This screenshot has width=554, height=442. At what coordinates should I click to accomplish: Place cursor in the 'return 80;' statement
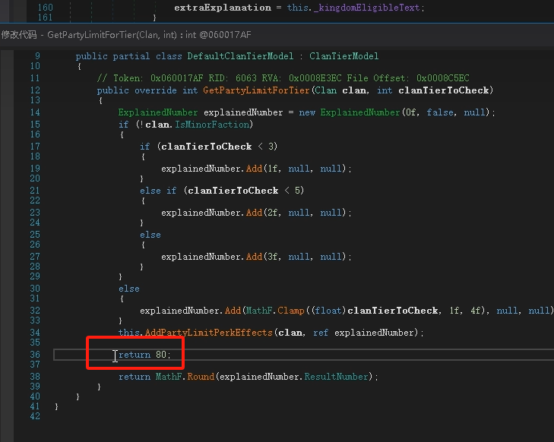click(144, 355)
